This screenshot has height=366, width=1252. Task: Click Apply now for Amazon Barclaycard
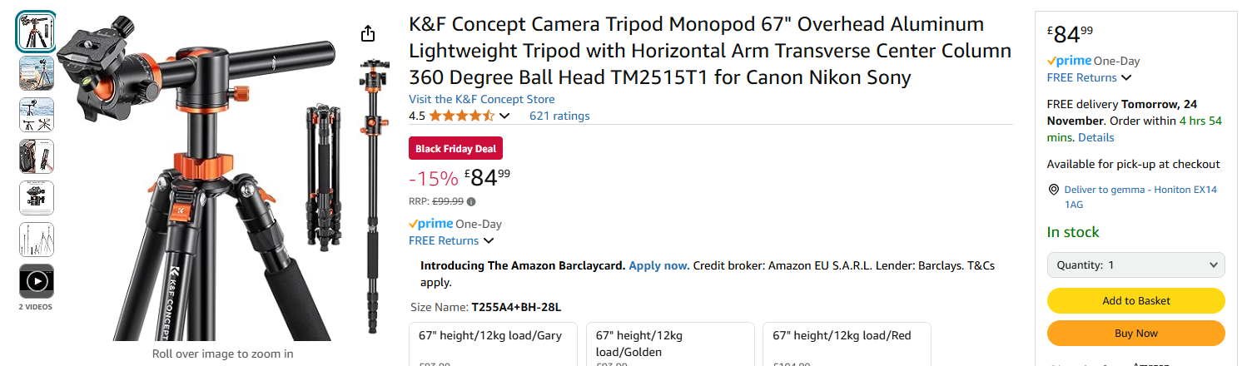[658, 265]
